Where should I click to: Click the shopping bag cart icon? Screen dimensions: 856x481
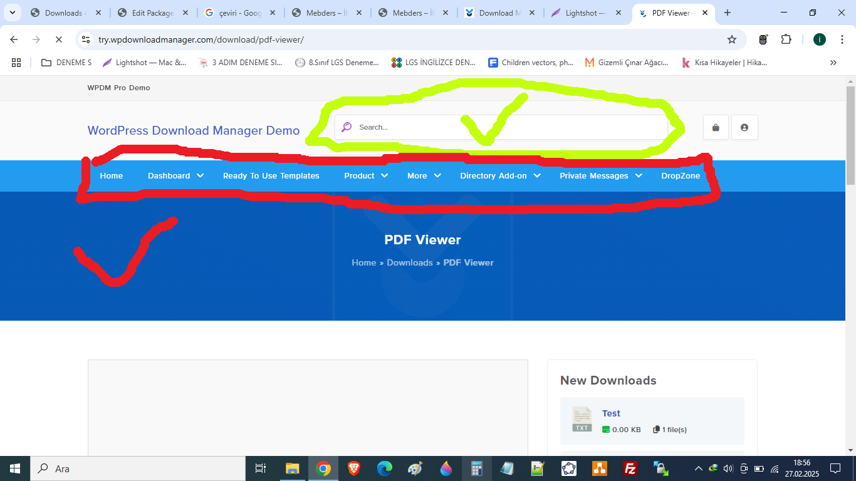pyautogui.click(x=716, y=127)
